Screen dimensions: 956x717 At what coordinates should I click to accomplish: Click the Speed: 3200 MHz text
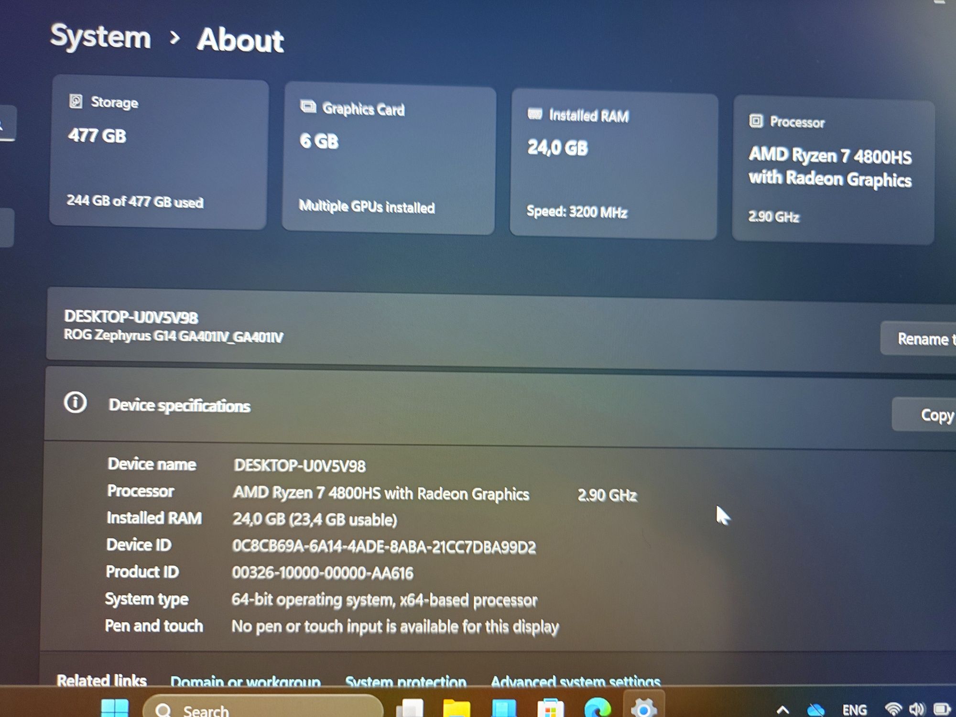click(576, 211)
